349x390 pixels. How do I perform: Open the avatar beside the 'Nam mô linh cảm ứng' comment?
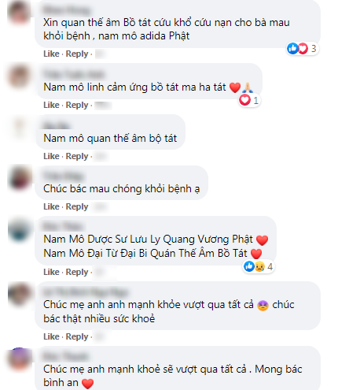(x=19, y=76)
